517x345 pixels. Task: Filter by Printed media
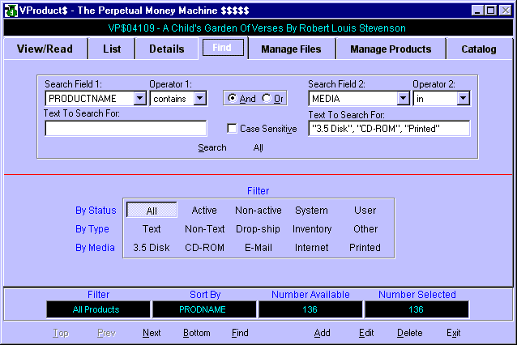coord(365,248)
